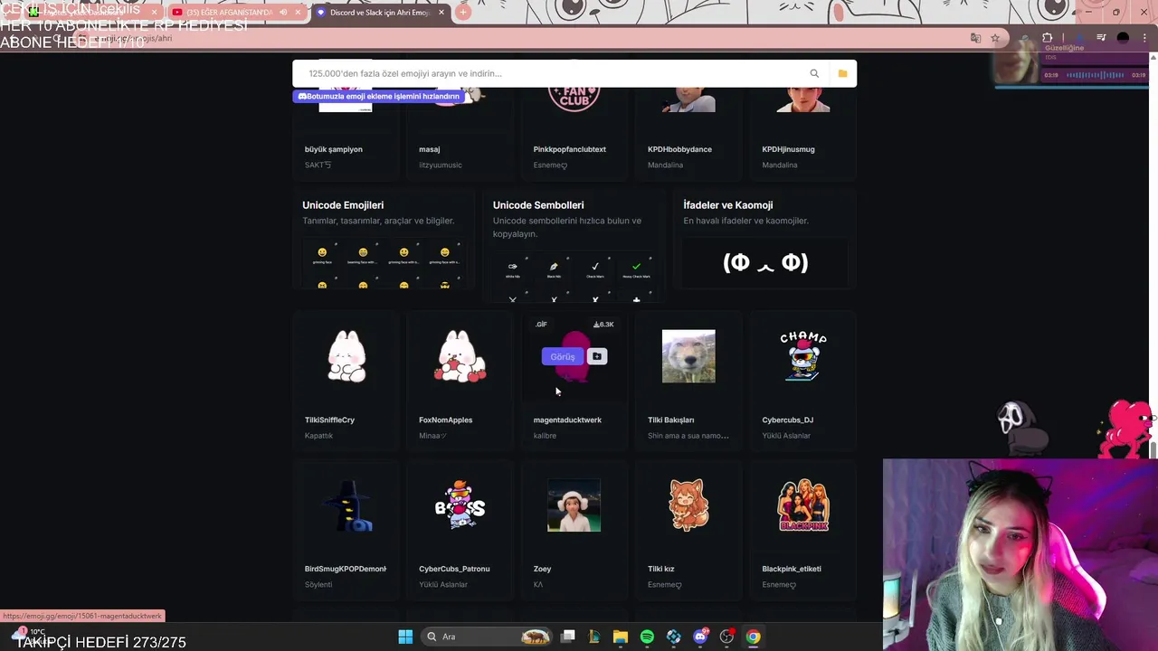Viewport: 1158px width, 651px height.
Task: Mute the YouTube tab via its speaker icon
Action: [x=283, y=13]
